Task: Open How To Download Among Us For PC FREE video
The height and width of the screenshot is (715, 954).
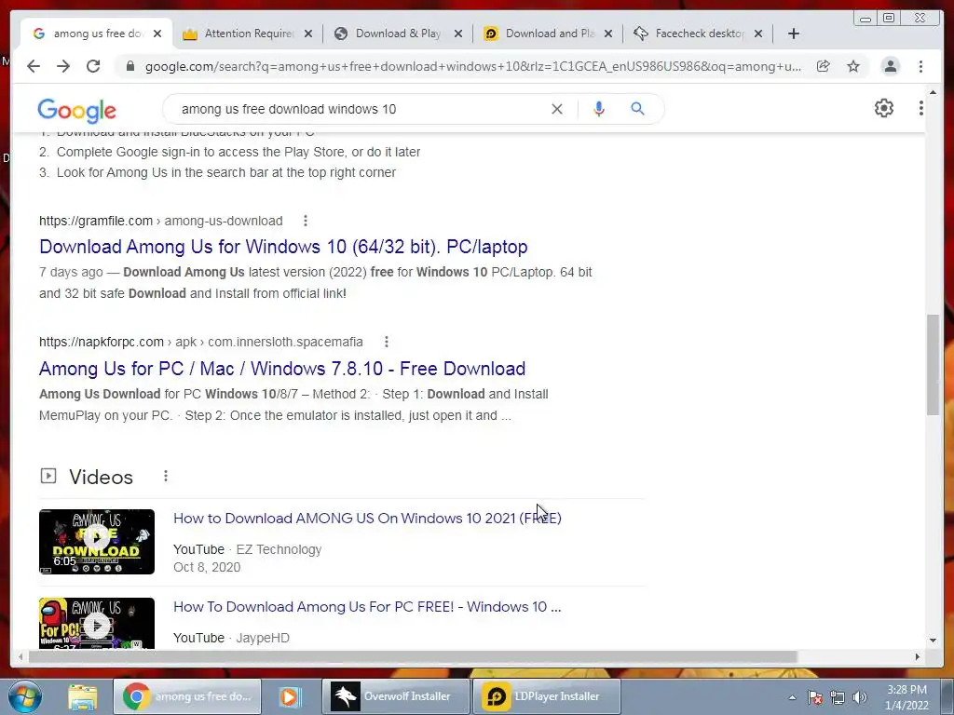Action: click(367, 607)
